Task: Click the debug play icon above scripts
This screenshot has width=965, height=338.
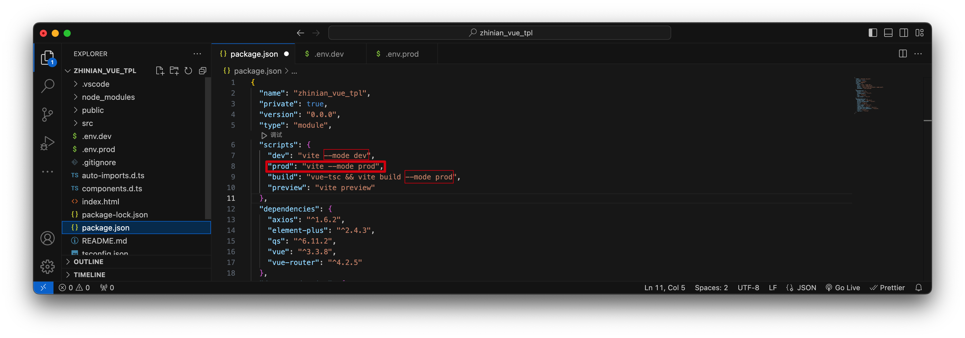Action: coord(264,135)
